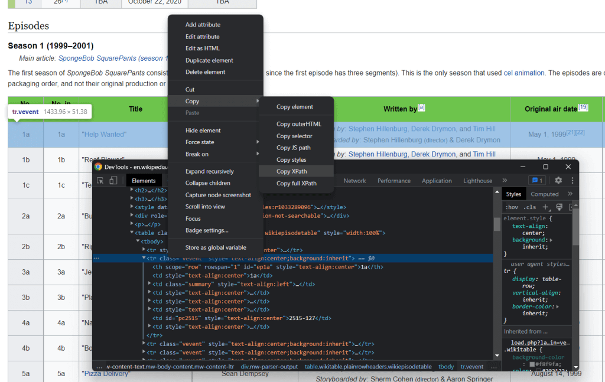Add a new style rule with the plus icon
This screenshot has width=605, height=382.
545,207
